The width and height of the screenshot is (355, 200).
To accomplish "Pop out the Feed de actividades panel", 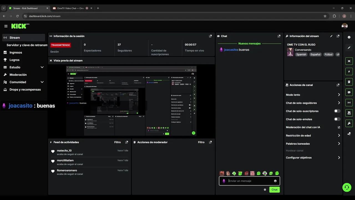I will coord(126,142).
